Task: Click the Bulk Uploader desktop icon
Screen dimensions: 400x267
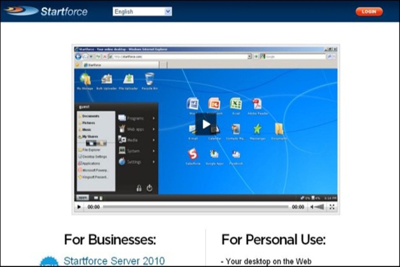Action: [106, 81]
